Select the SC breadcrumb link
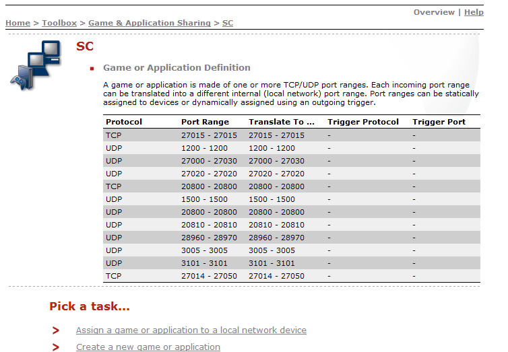508x352 pixels. point(228,23)
